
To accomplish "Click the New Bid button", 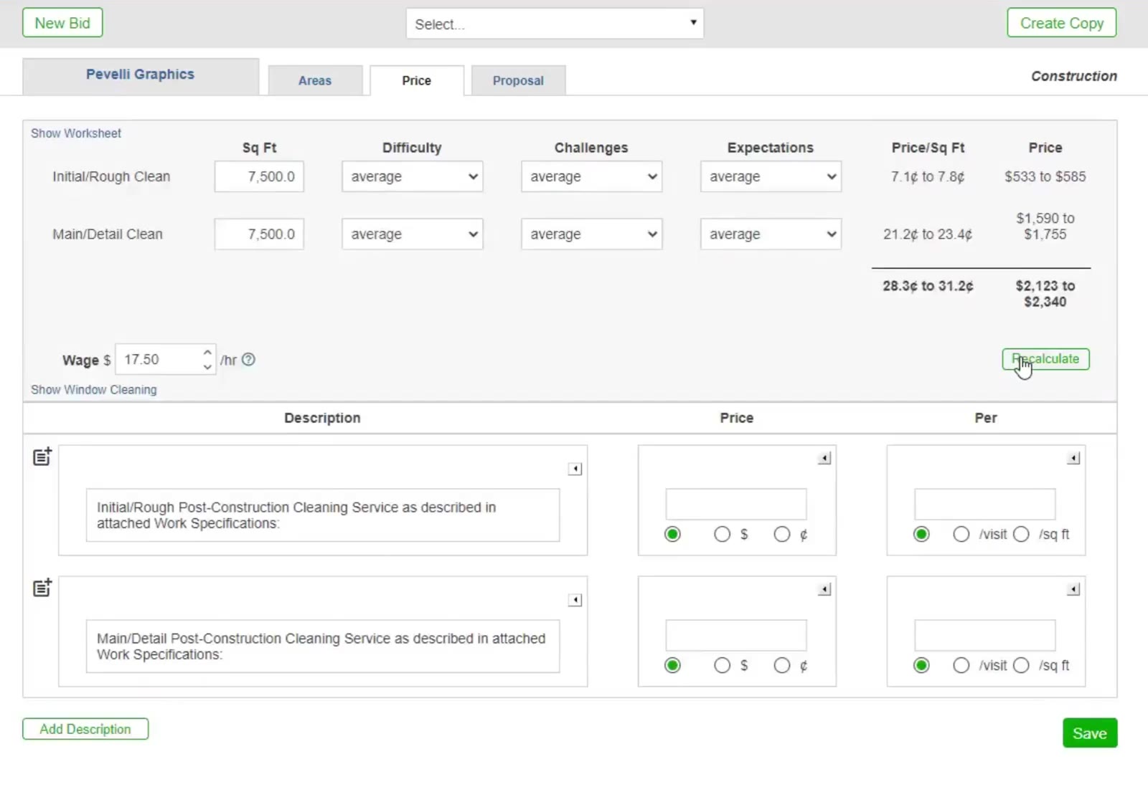I will tap(62, 23).
